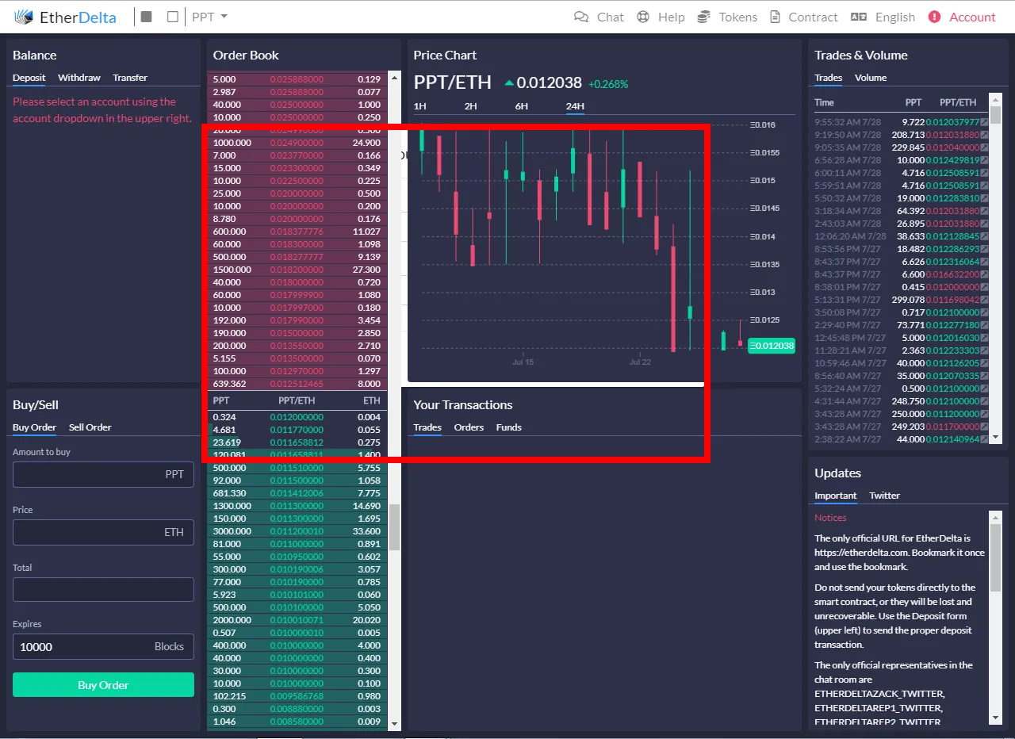Screen dimensions: 1015x739
Task: Open transaction link for 9:19:50 AM trade
Action: tap(985, 135)
